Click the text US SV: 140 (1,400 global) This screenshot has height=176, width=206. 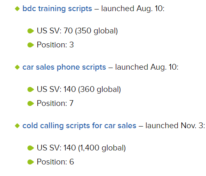81,148
